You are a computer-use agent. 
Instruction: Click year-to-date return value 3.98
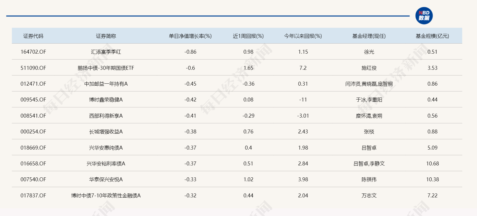(x=303, y=179)
